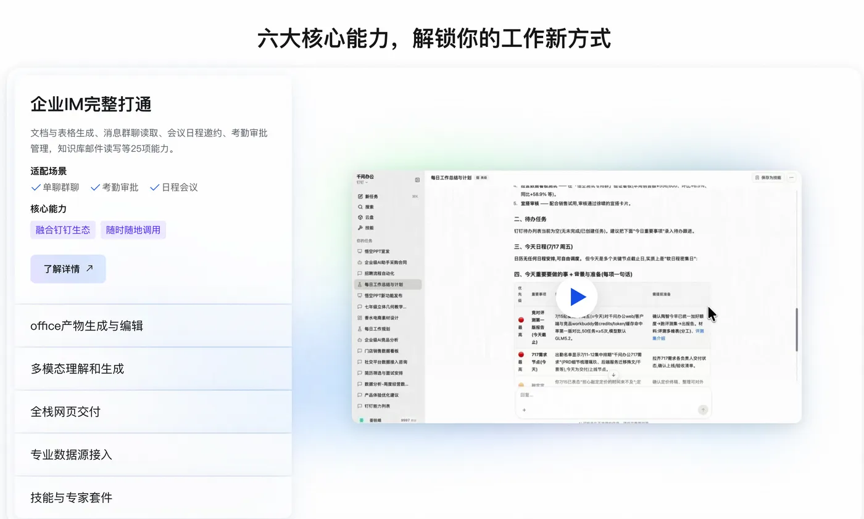Click the send arrow in reply box
Image resolution: width=864 pixels, height=519 pixels.
(702, 410)
